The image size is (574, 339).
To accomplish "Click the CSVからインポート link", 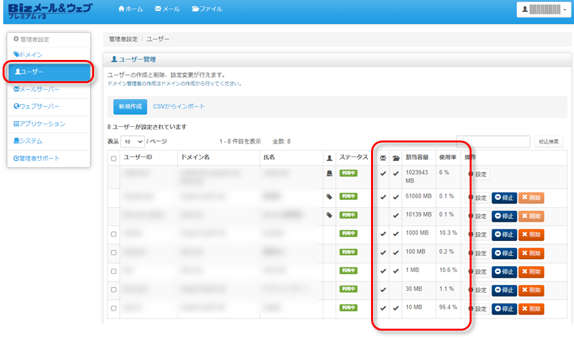I will (x=179, y=106).
